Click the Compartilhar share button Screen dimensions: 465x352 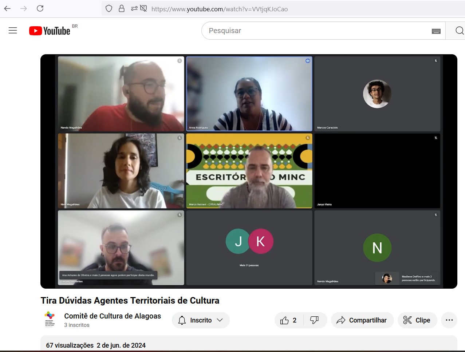pos(362,320)
